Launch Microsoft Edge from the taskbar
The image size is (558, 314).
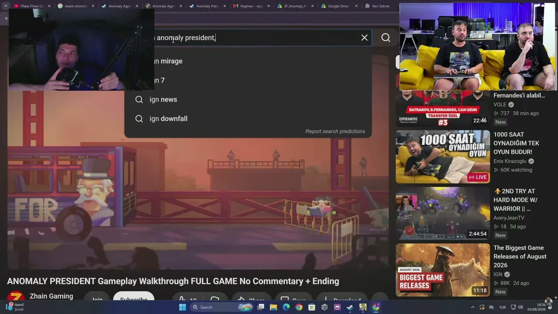(286, 307)
